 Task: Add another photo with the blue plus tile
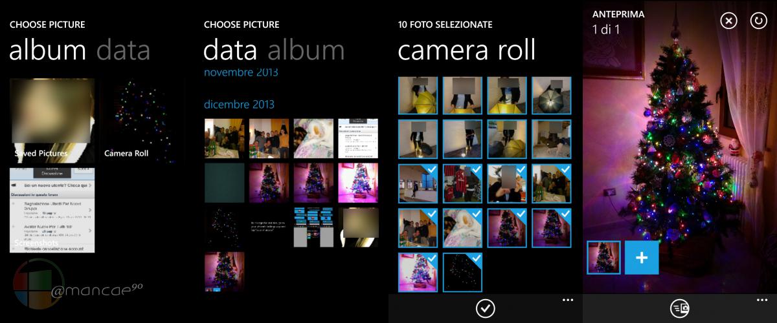pos(642,257)
